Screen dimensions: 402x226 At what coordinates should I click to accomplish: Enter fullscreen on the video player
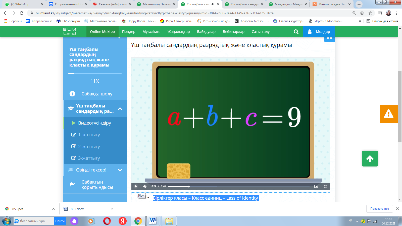(325, 186)
